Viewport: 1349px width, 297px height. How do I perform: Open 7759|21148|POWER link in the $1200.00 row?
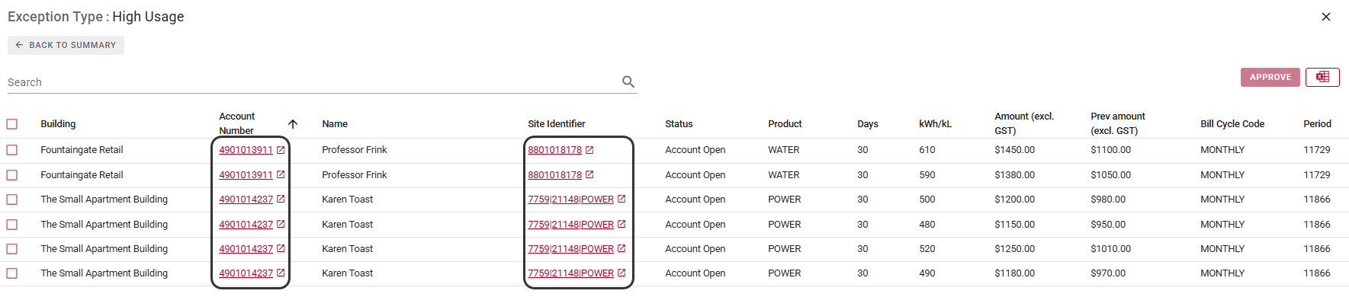pyautogui.click(x=570, y=200)
